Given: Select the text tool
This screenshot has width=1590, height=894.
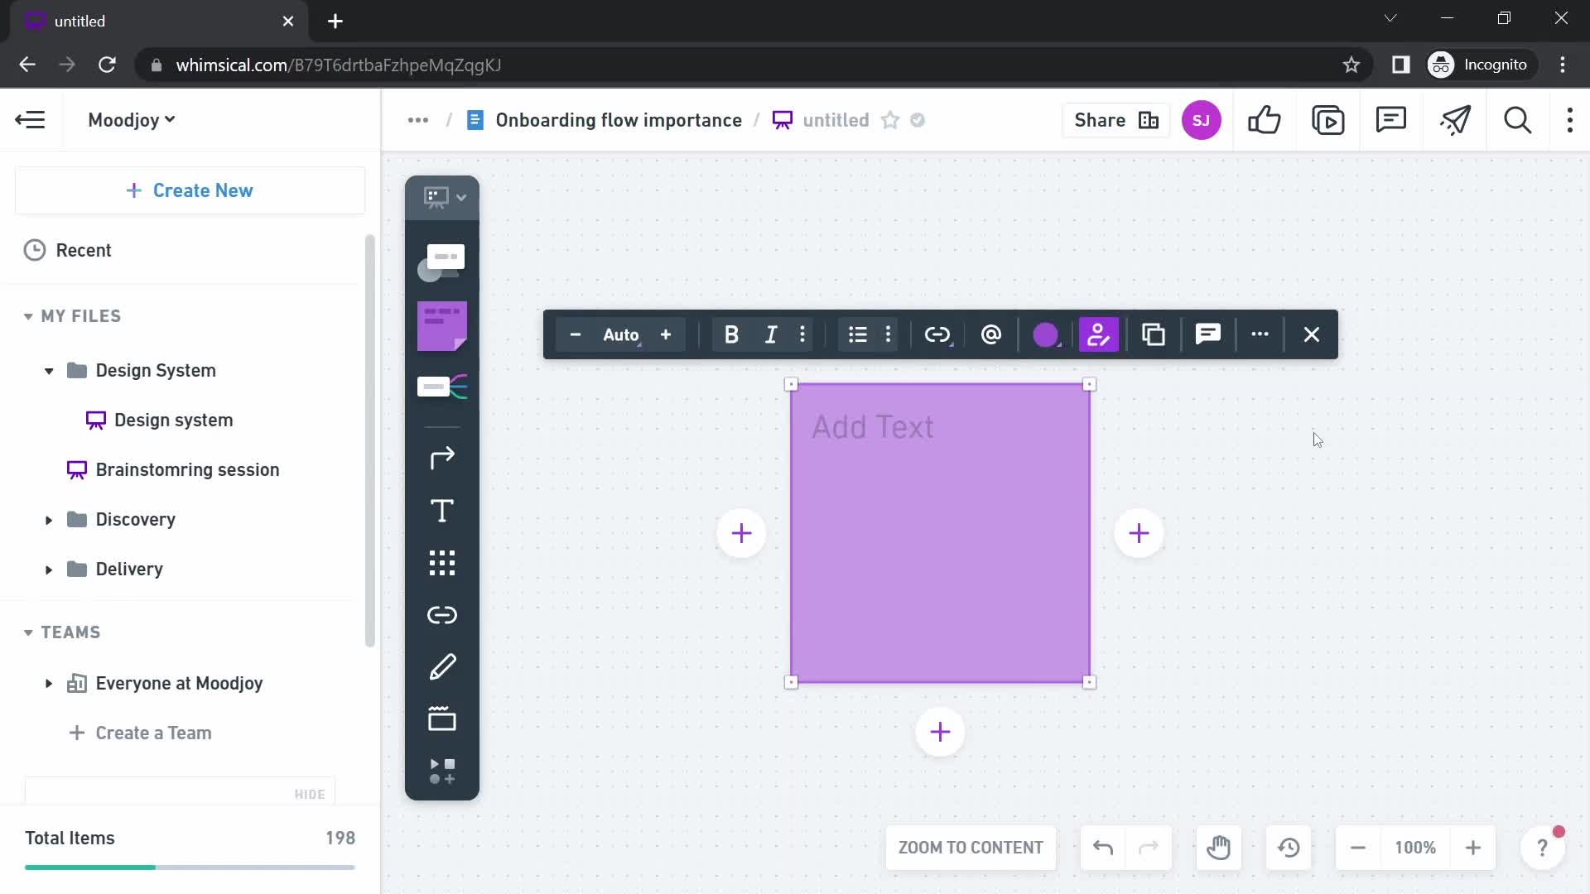Looking at the screenshot, I should (442, 511).
